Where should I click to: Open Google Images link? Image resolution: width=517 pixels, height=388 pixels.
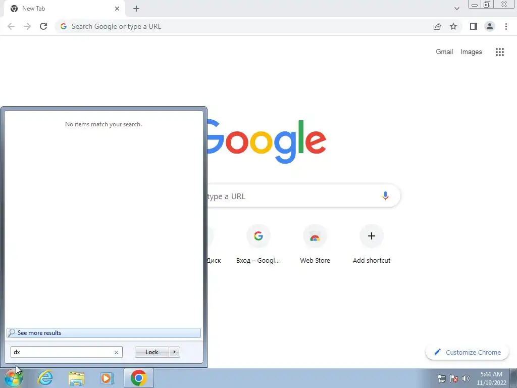(471, 52)
